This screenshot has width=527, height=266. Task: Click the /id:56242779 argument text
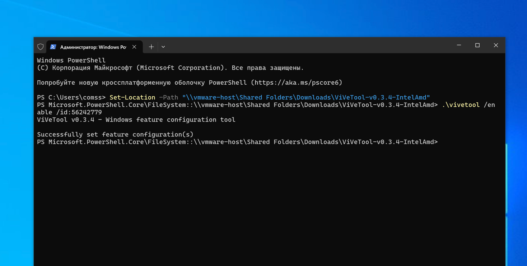(x=79, y=112)
